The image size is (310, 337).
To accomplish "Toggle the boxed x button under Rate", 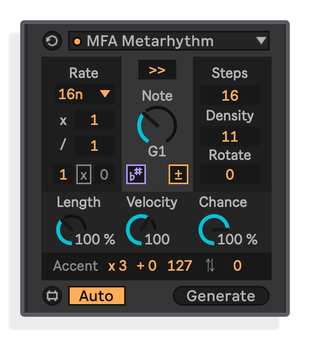I will coord(84,174).
